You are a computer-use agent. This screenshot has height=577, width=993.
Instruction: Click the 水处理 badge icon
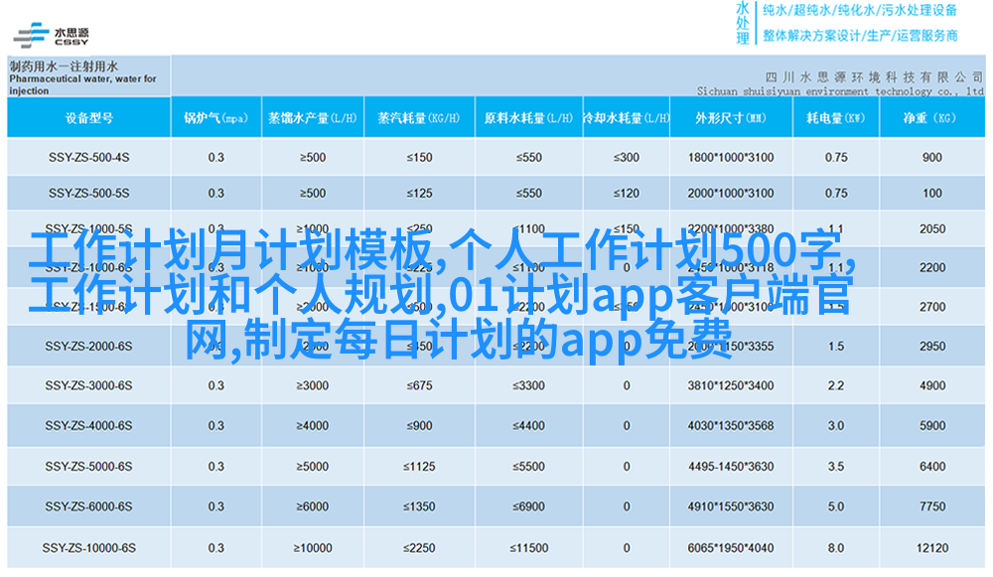(x=742, y=22)
